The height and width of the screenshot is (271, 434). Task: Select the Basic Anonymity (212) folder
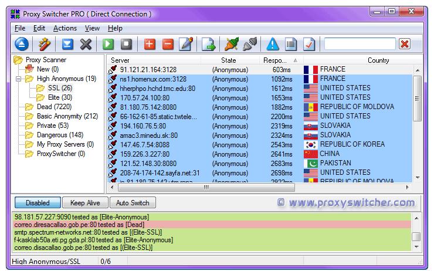pos(67,116)
